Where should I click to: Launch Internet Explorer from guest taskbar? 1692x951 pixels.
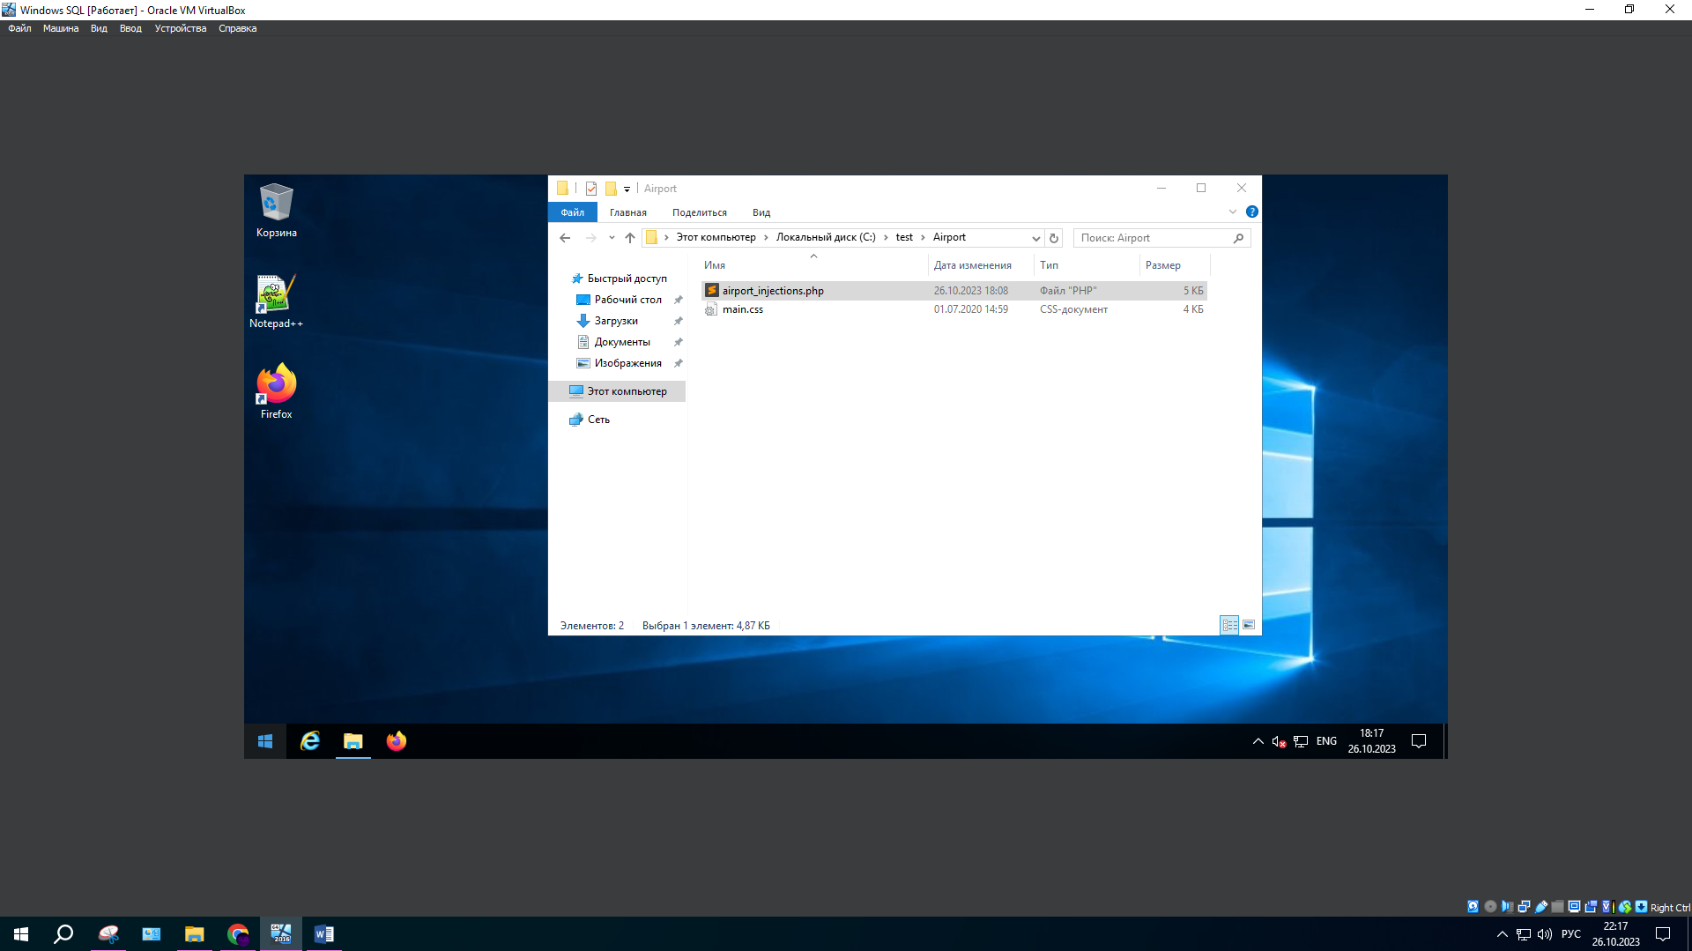point(310,741)
